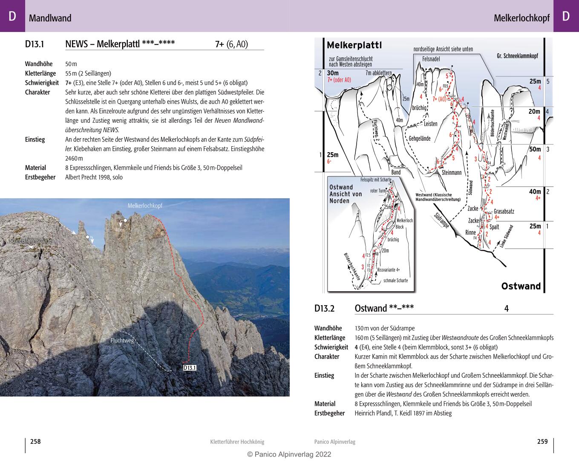579x466 pixels.
Task: Select the Einstiegshöhe value 2460 m
Action: click(75, 158)
